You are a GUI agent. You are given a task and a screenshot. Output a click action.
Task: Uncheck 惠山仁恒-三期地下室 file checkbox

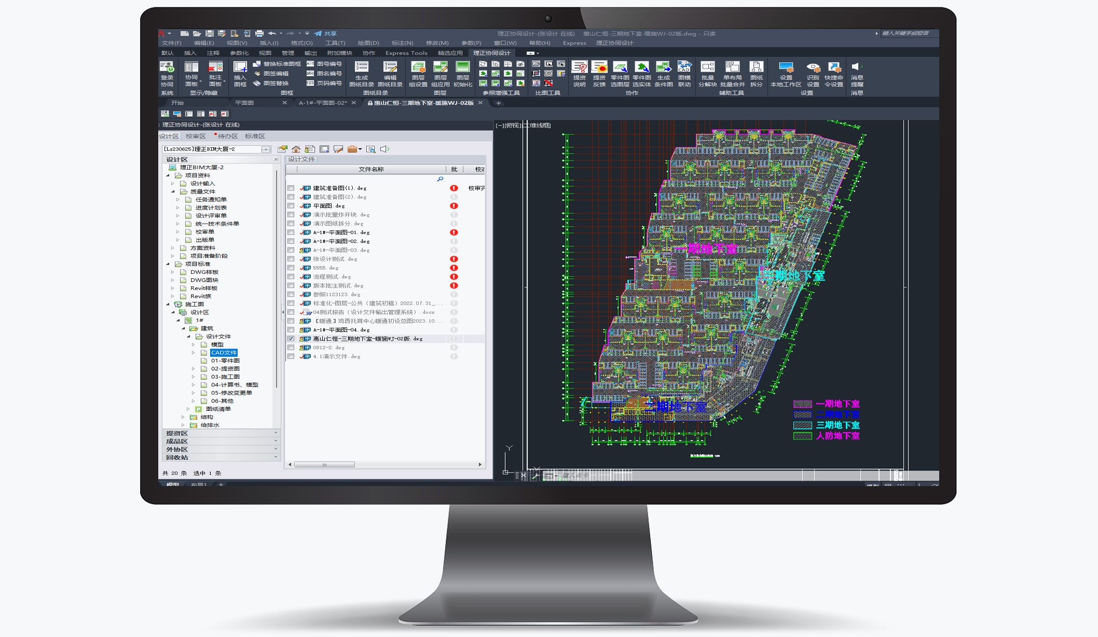[x=291, y=339]
